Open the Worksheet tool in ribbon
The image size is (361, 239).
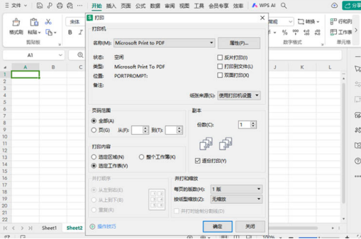[341, 32]
